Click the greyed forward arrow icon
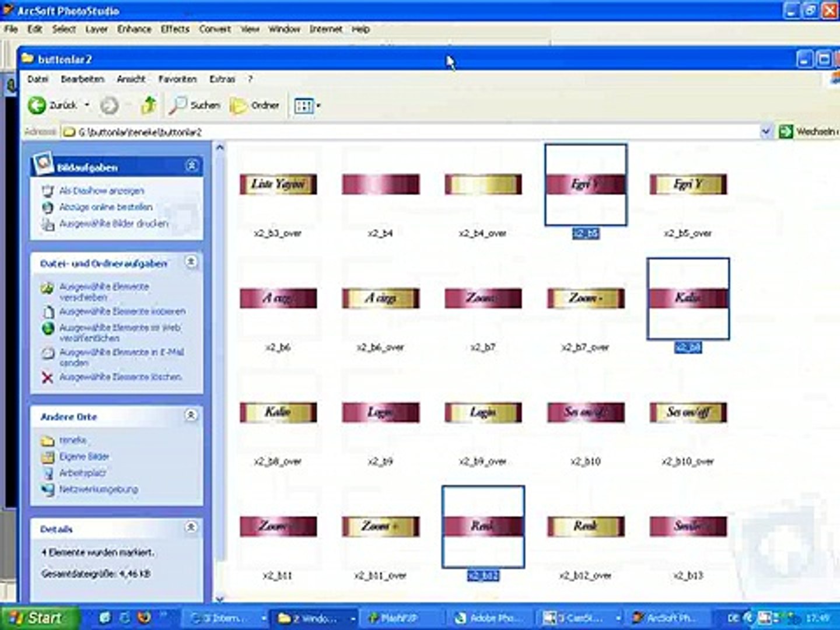This screenshot has height=630, width=840. [109, 106]
